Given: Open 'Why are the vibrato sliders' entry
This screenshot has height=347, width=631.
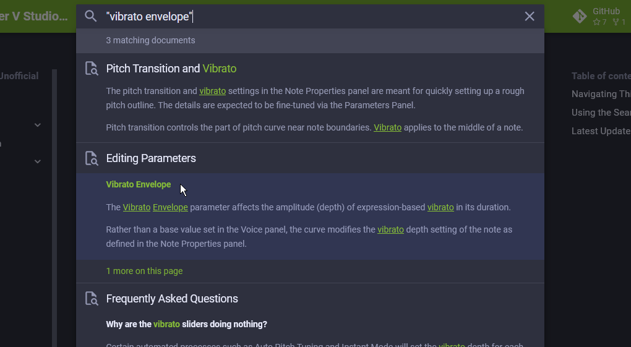Looking at the screenshot, I should click(x=186, y=324).
